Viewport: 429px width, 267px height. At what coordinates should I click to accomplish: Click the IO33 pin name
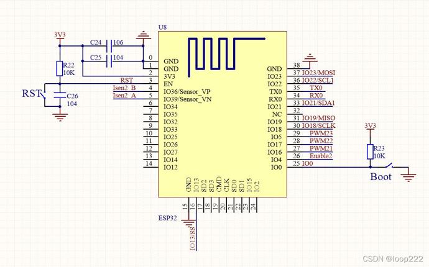(x=170, y=129)
